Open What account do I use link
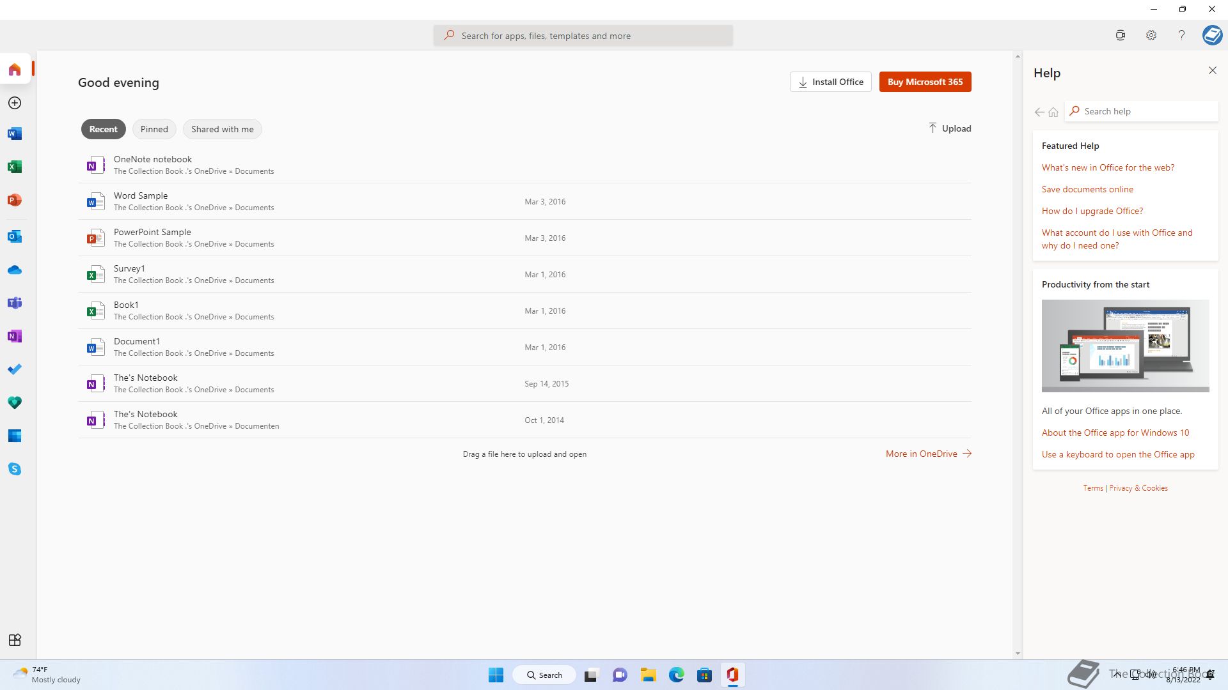 (x=1117, y=239)
